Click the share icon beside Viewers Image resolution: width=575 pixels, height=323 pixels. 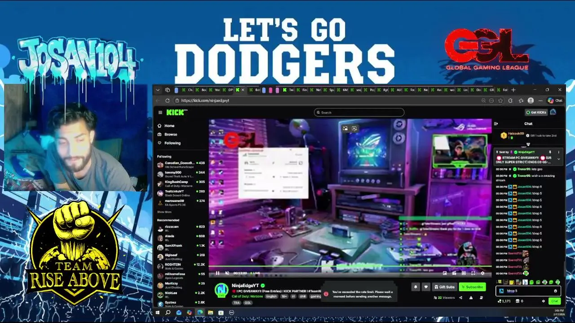coord(461,297)
